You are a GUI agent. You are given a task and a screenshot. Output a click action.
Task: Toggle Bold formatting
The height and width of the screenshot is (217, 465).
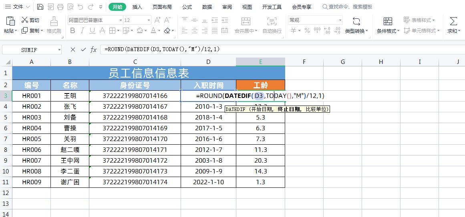(x=72, y=30)
